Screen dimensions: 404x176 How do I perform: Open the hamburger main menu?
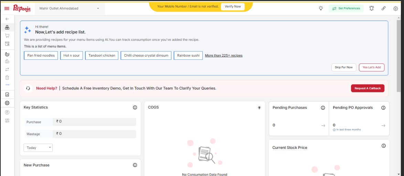pos(7,9)
